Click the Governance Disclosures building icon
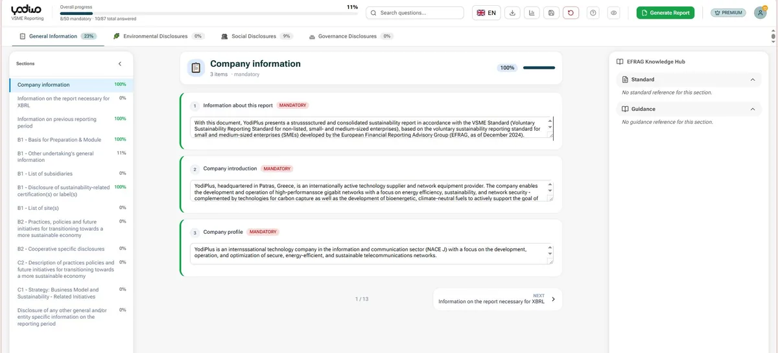Viewport: 778px width, 353px height. (x=312, y=36)
